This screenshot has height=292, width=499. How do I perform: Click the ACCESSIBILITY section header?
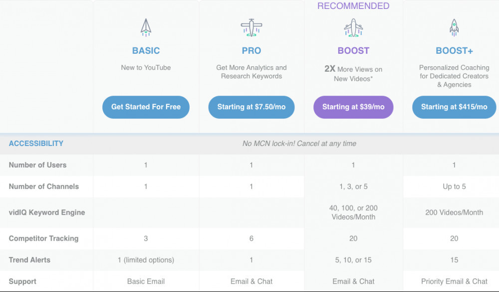click(x=36, y=144)
